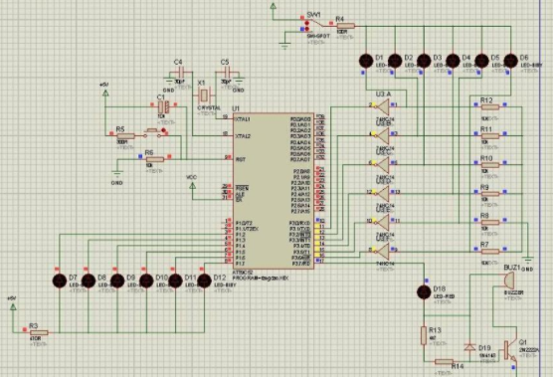Click the D7 LED component
This screenshot has height=377, width=553.
point(60,281)
